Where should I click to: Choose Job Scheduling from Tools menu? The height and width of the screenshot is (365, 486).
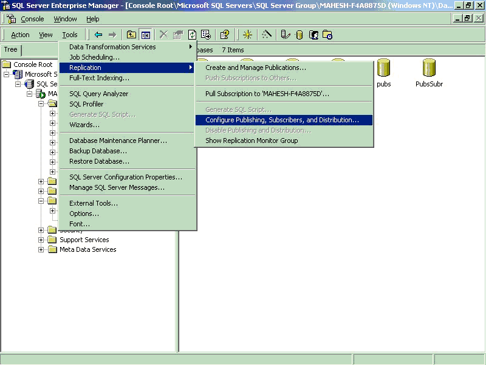point(127,57)
